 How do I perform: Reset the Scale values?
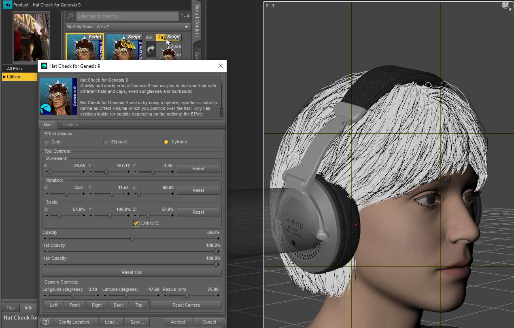(x=198, y=212)
